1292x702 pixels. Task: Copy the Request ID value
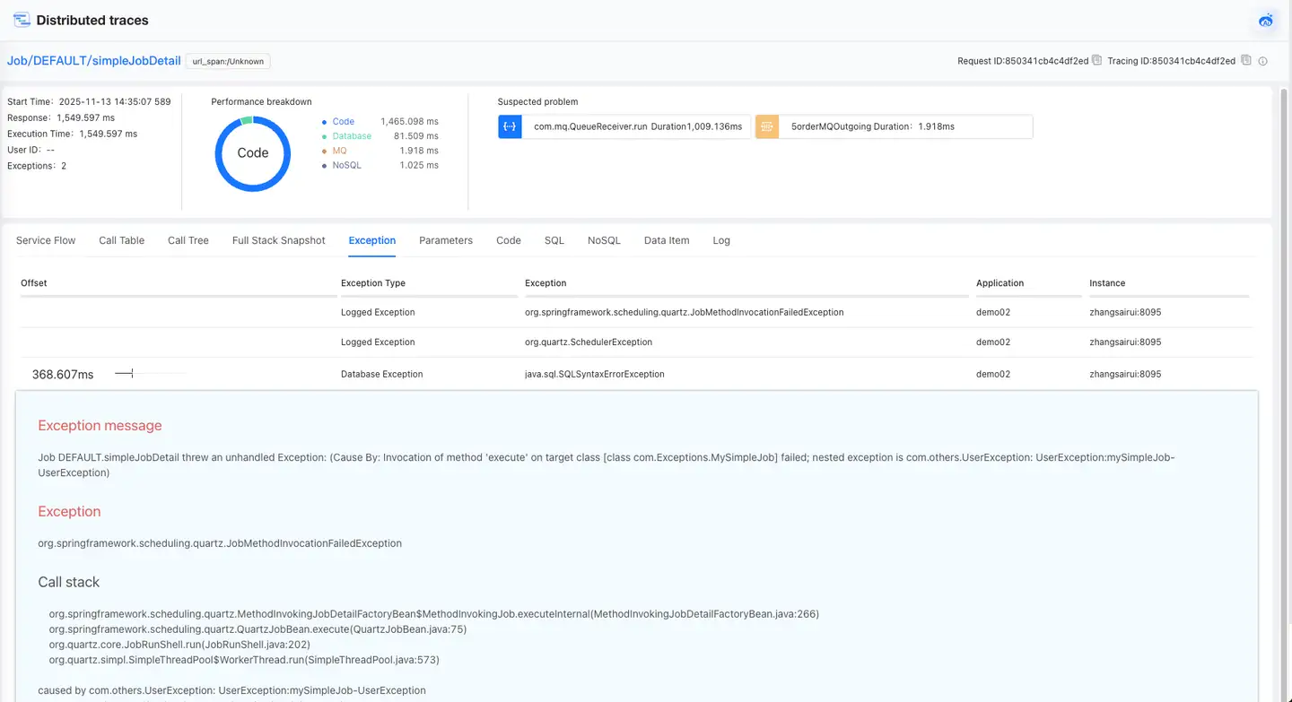(1096, 61)
